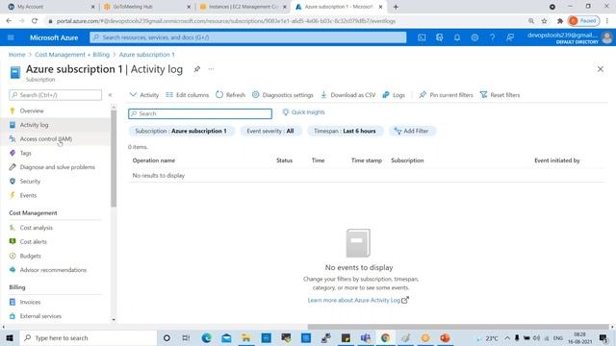This screenshot has width=616, height=346.
Task: Sort by the Operation name column
Action: pyautogui.click(x=154, y=161)
